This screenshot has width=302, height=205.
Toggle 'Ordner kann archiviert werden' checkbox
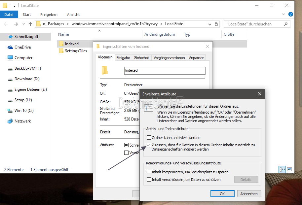tap(149, 137)
